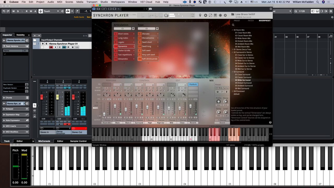
Task: Switch to the Visibility tab
Action: 21,35
